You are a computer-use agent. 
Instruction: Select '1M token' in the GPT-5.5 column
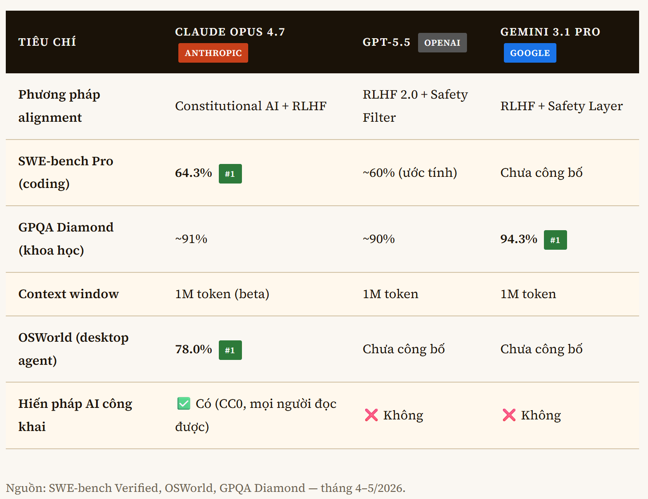(x=390, y=294)
